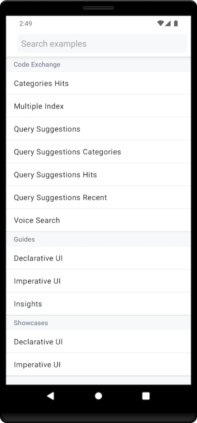
Task: Focus the Search examples field
Action: 102,44
